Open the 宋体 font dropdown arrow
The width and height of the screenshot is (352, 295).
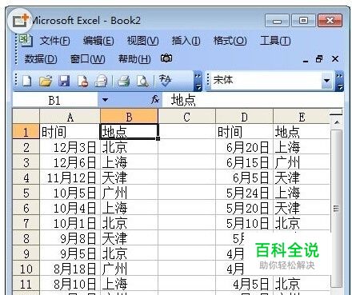pos(327,81)
